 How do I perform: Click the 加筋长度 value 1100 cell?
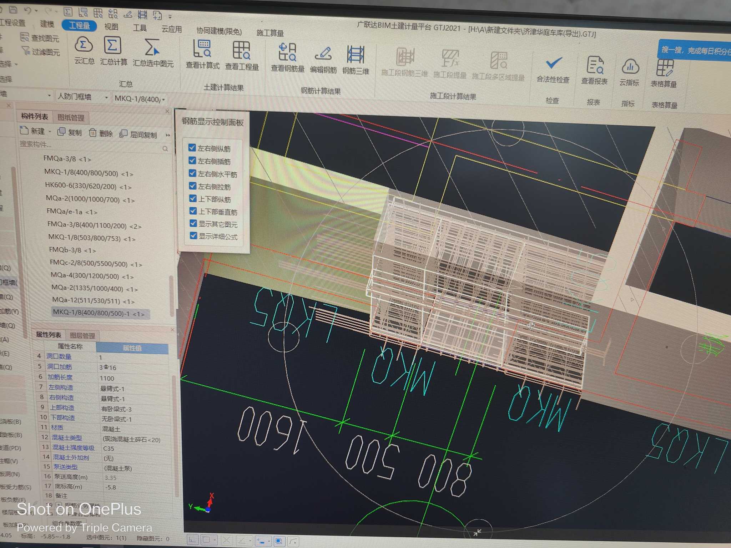134,378
